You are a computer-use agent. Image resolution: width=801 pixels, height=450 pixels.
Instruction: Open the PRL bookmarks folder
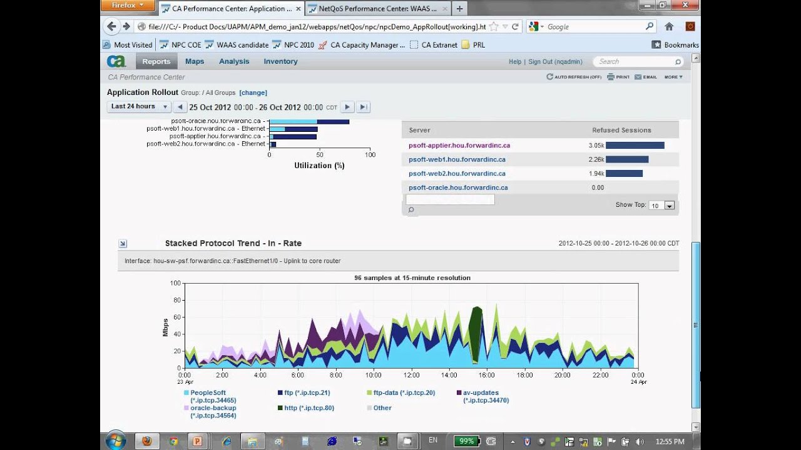473,45
